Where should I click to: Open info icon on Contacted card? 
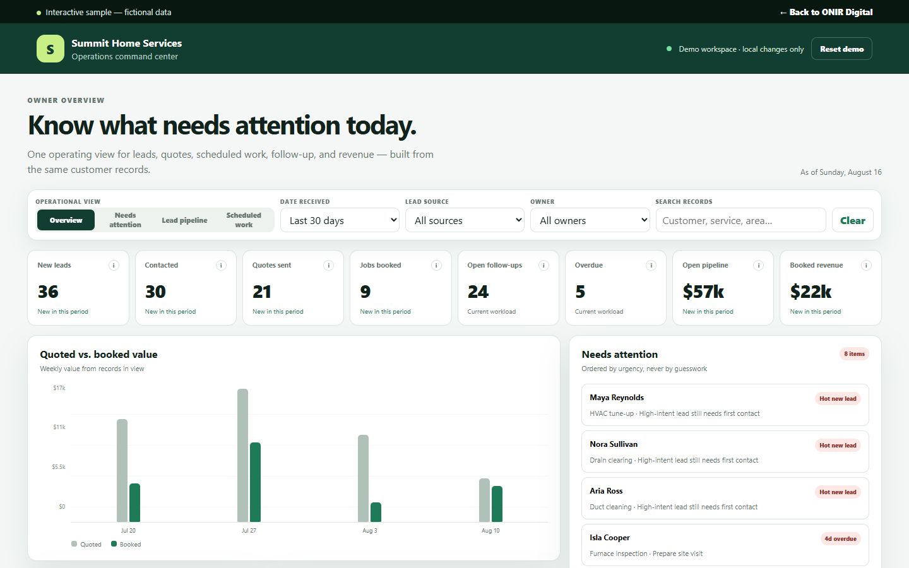(221, 266)
